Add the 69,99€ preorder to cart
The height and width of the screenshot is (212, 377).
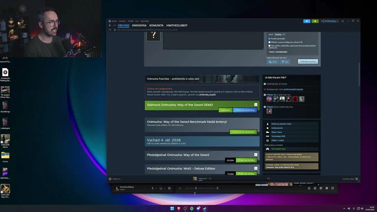click(x=246, y=160)
